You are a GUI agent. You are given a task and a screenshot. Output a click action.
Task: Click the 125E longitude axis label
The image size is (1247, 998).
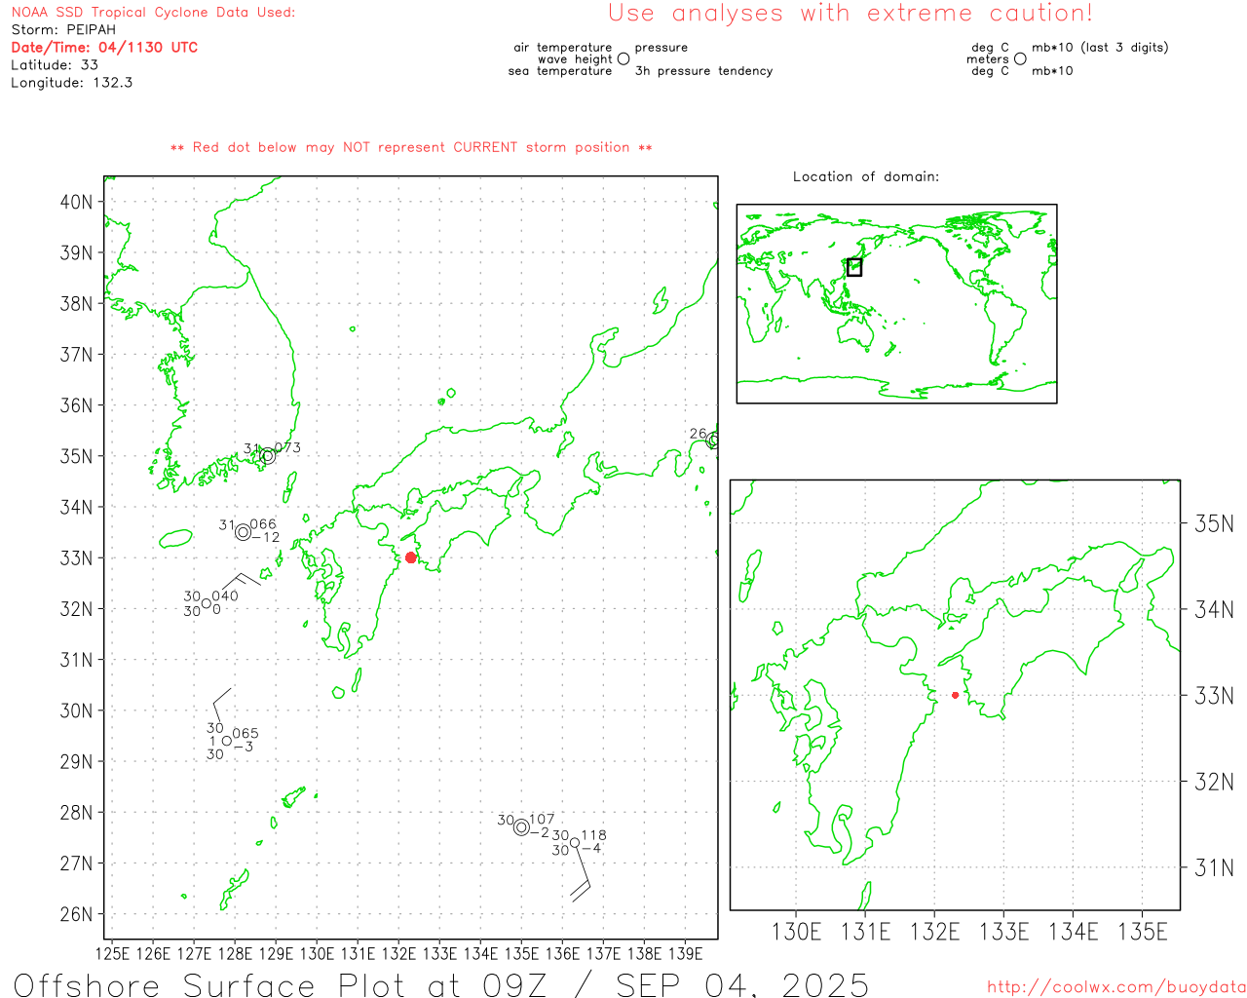[x=113, y=953]
